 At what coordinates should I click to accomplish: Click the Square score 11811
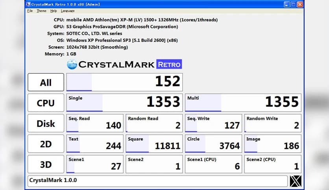pos(154,144)
